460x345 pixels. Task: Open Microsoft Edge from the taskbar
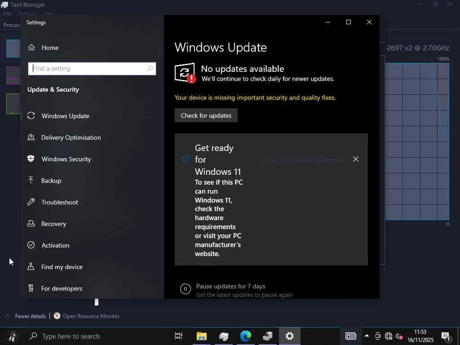pos(246,336)
